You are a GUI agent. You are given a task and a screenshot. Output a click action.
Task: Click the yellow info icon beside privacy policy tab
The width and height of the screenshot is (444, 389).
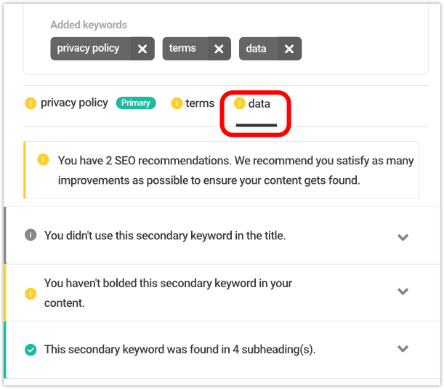coord(31,103)
